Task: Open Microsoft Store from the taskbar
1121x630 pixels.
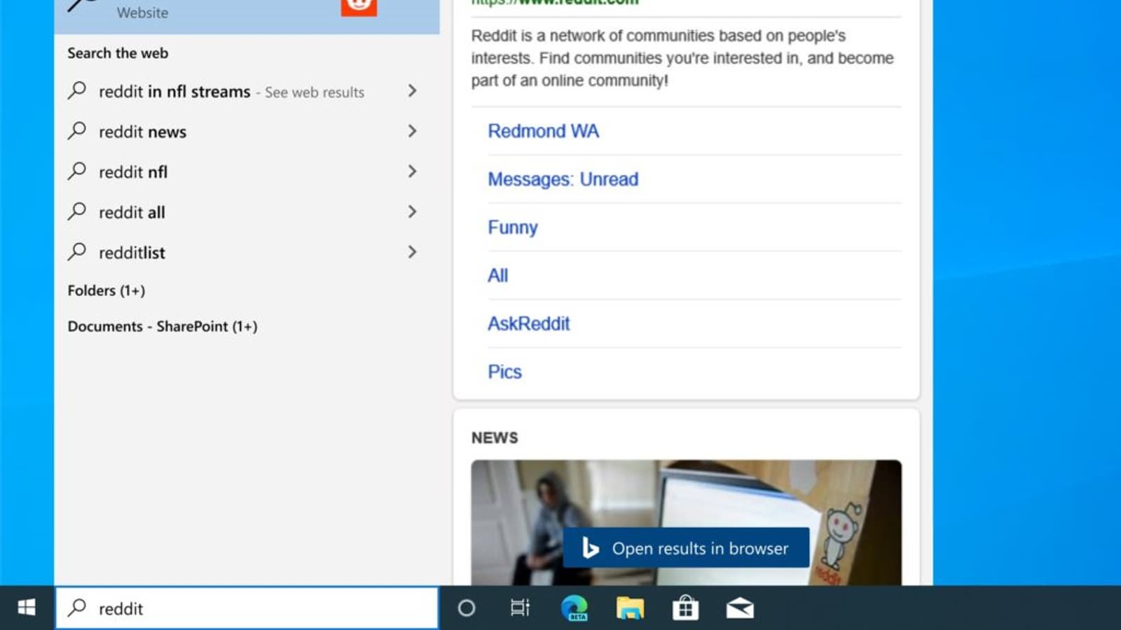Action: [x=685, y=608]
